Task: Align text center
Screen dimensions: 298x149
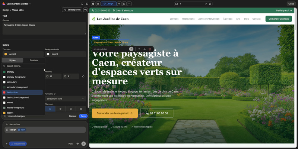Action: tap(60, 109)
